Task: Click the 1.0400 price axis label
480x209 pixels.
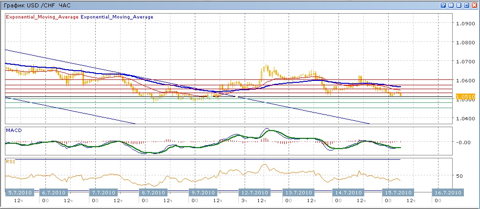Action: (x=464, y=118)
